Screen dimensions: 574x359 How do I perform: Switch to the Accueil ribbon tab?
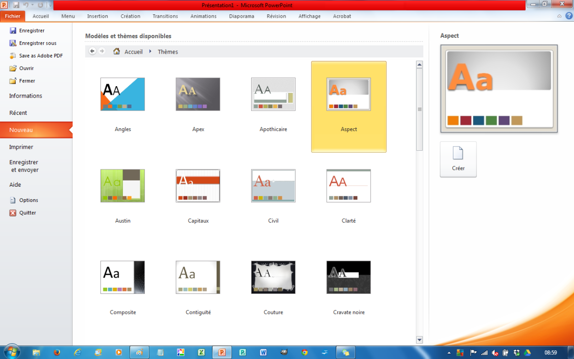(x=41, y=16)
